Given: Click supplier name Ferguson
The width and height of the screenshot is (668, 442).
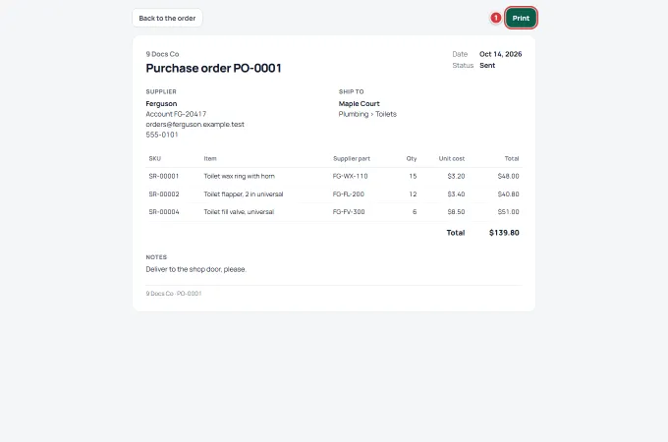Looking at the screenshot, I should pos(161,103).
